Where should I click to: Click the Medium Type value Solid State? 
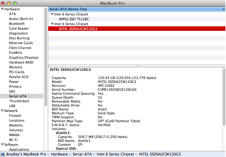[106, 113]
